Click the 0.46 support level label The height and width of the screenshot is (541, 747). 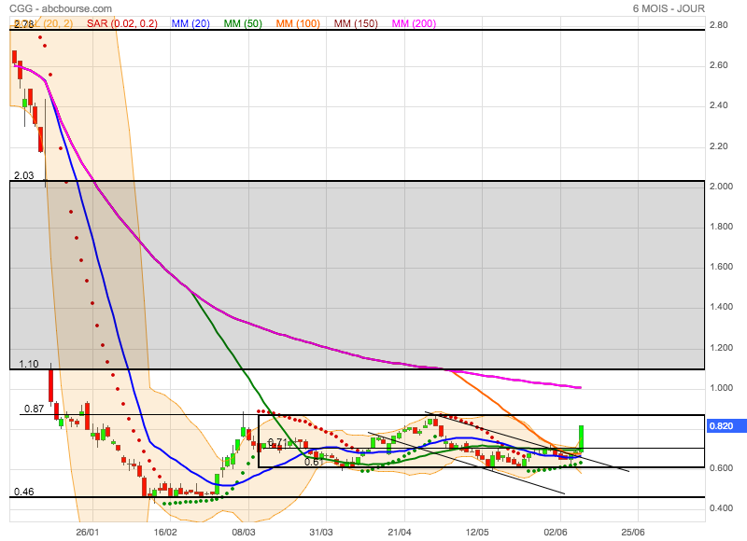click(x=23, y=492)
